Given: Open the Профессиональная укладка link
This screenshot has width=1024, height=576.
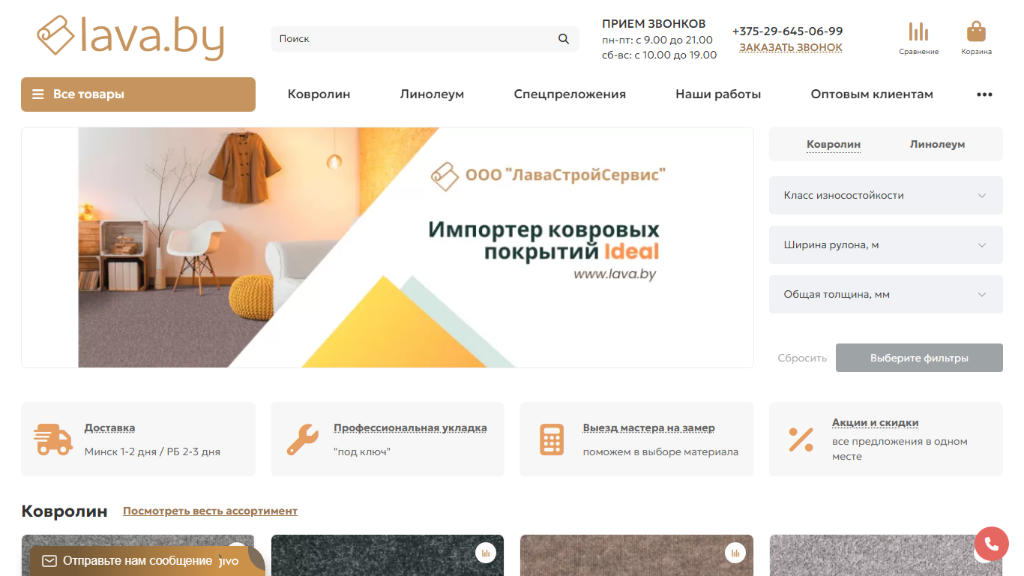Looking at the screenshot, I should click(x=410, y=428).
